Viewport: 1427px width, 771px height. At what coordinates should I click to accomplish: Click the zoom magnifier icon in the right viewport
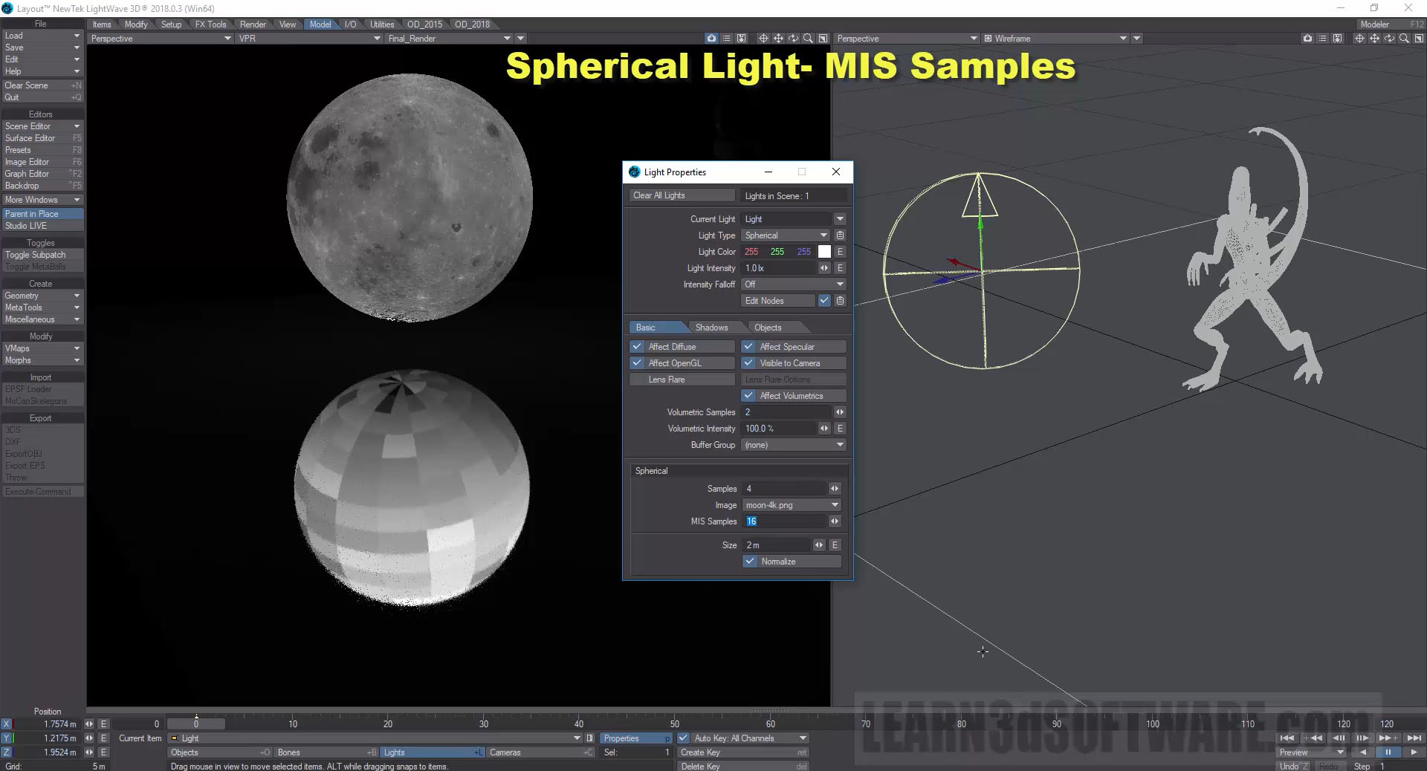coord(1404,39)
